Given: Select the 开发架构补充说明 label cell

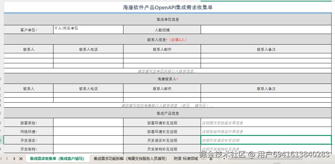Looking at the screenshot, I should click(162, 149).
